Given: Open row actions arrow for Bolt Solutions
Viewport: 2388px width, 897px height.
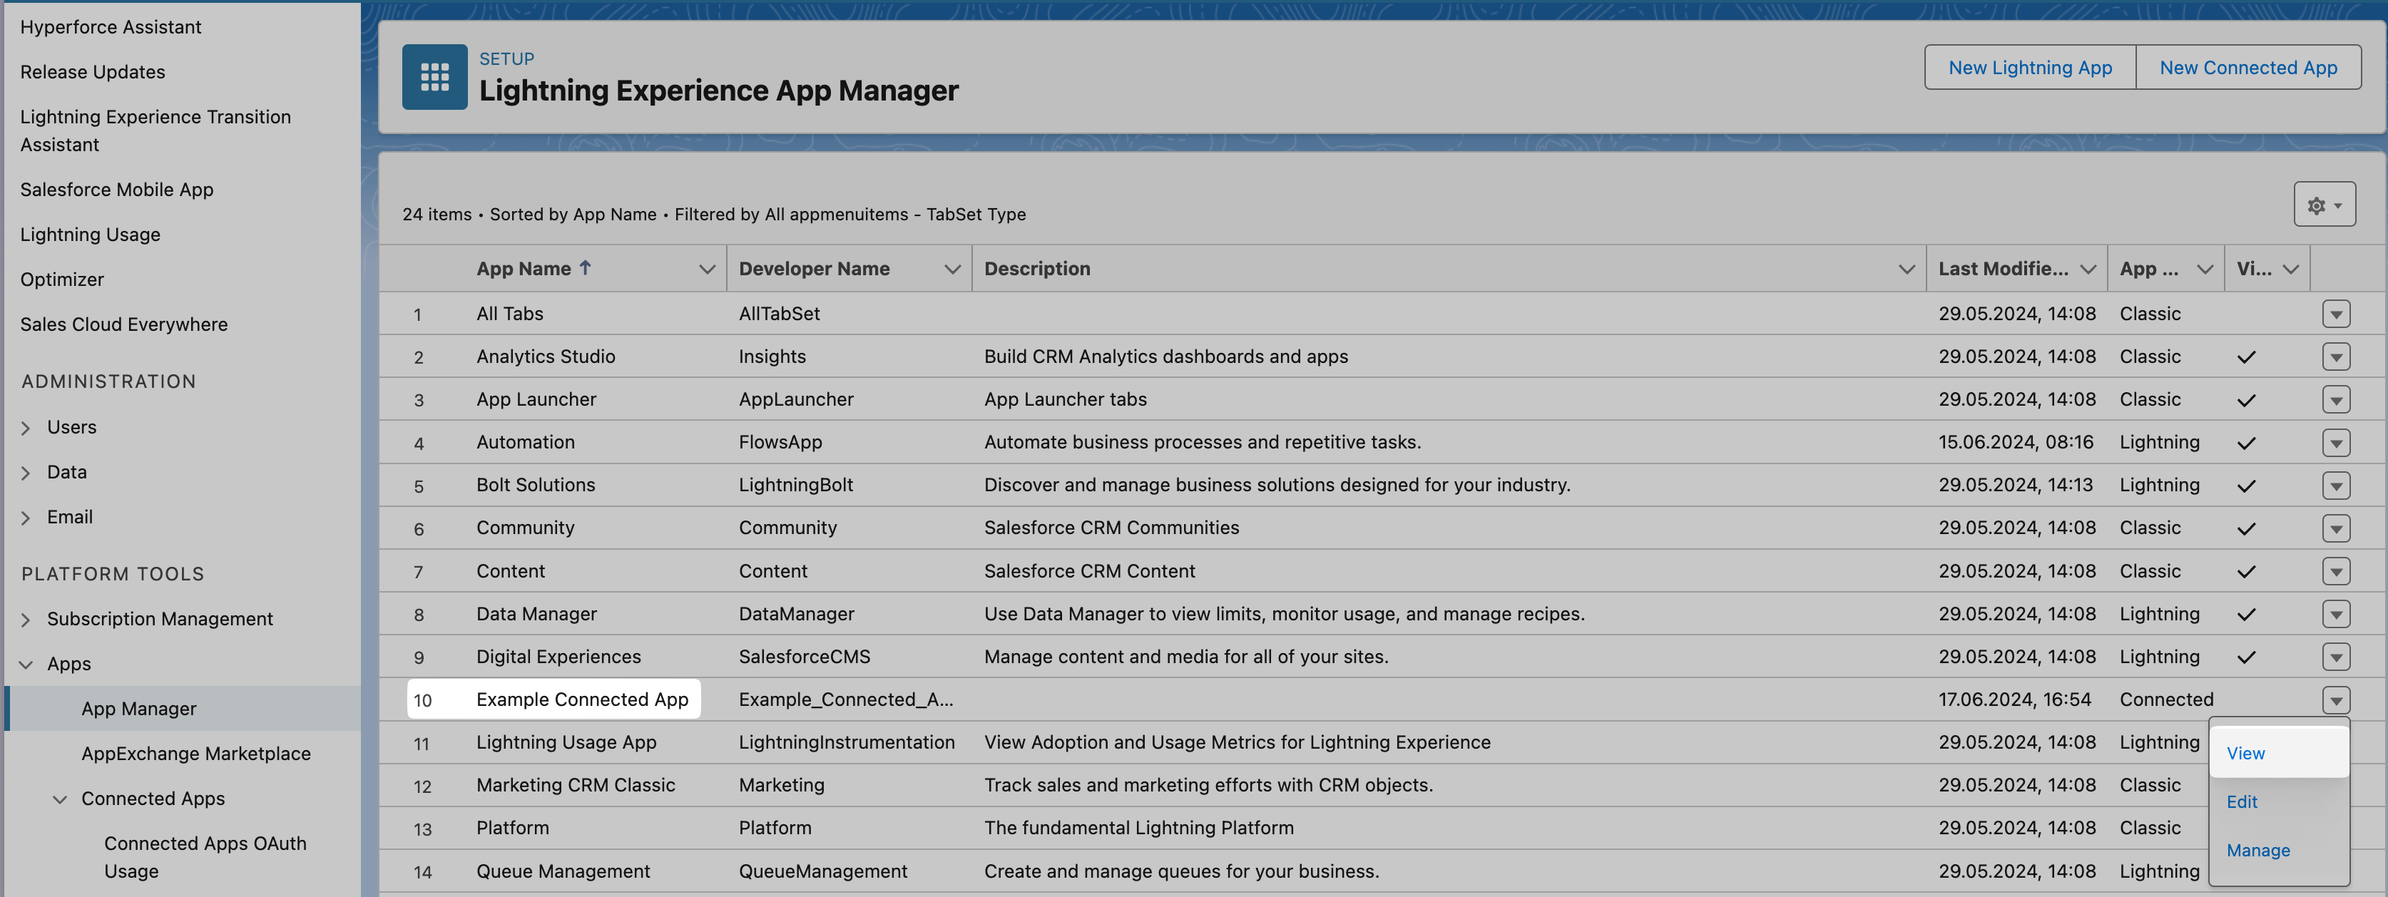Looking at the screenshot, I should (x=2335, y=486).
